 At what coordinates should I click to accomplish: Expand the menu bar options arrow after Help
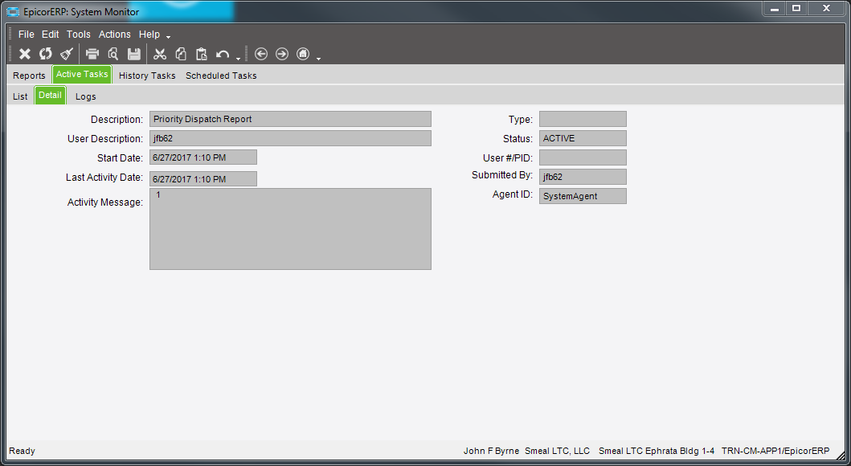point(168,36)
